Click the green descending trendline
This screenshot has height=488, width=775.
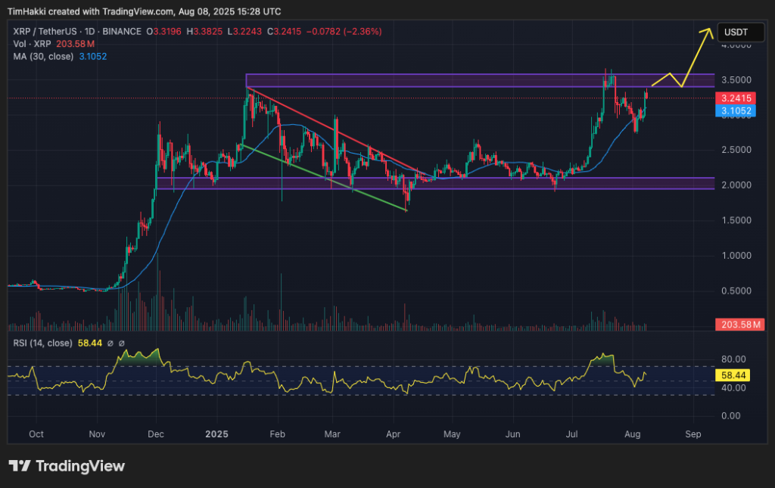click(325, 179)
